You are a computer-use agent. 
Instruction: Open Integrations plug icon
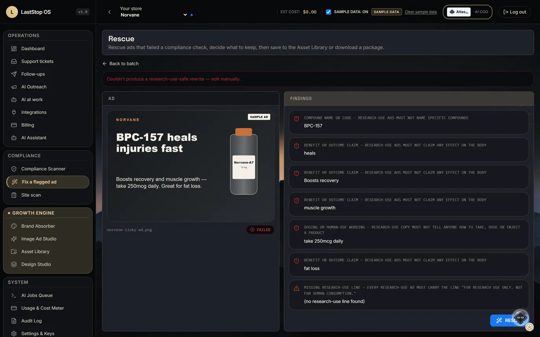click(x=14, y=112)
